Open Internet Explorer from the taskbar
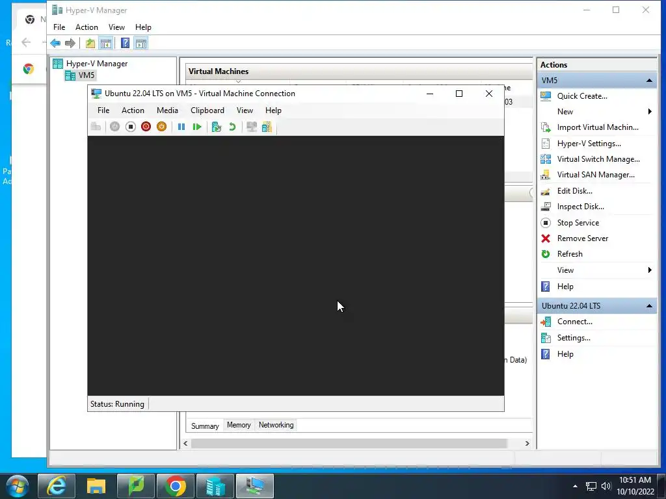This screenshot has height=499, width=666. click(x=57, y=486)
